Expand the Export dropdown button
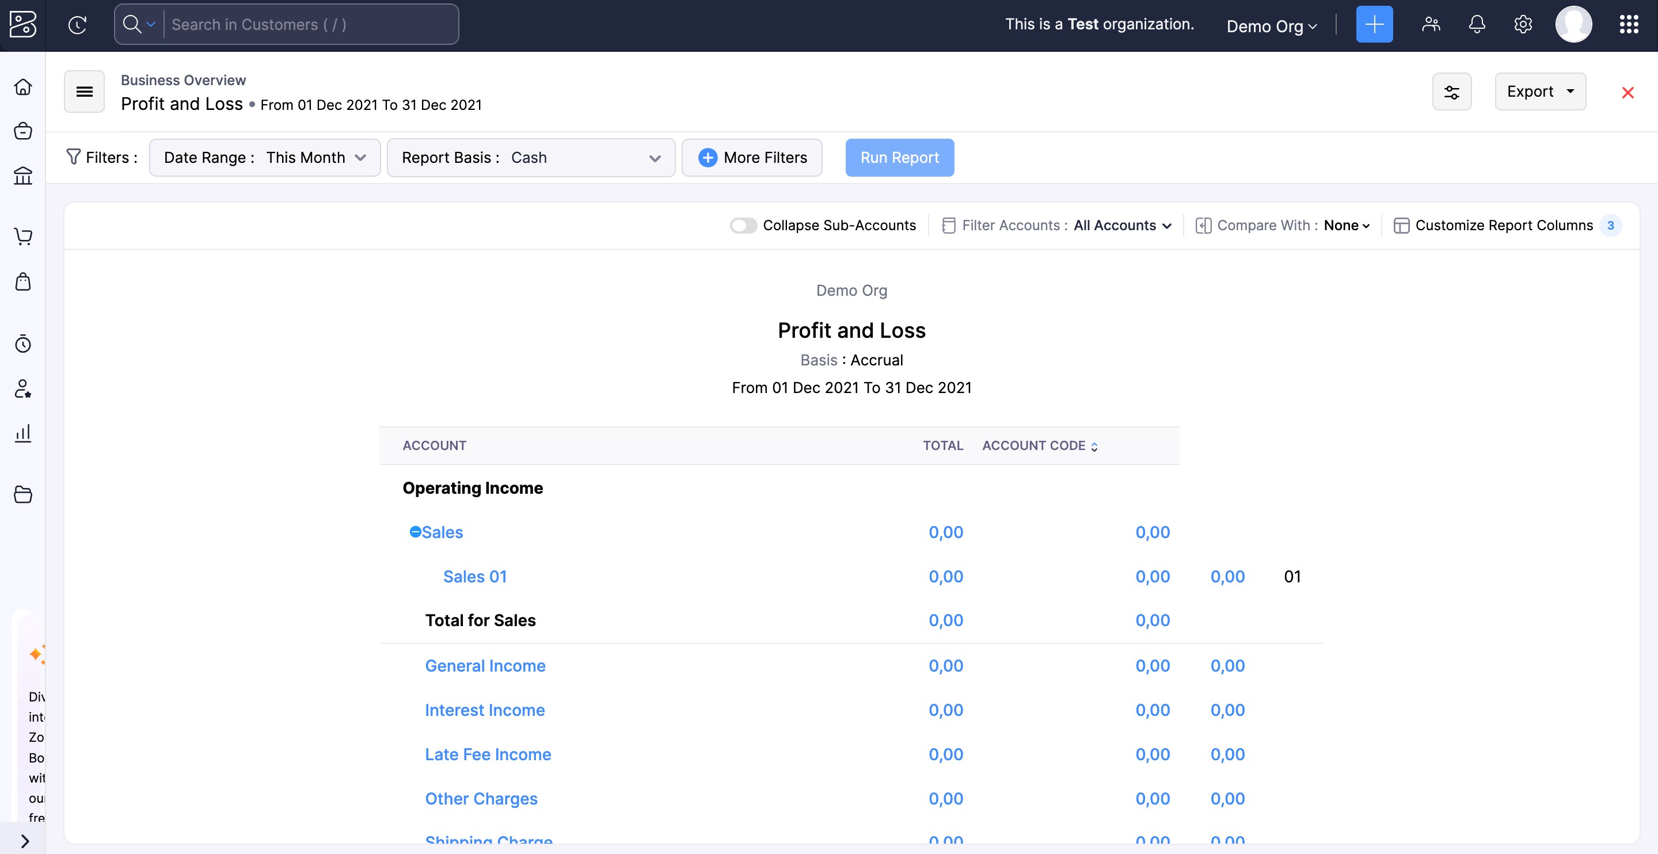 pyautogui.click(x=1539, y=91)
